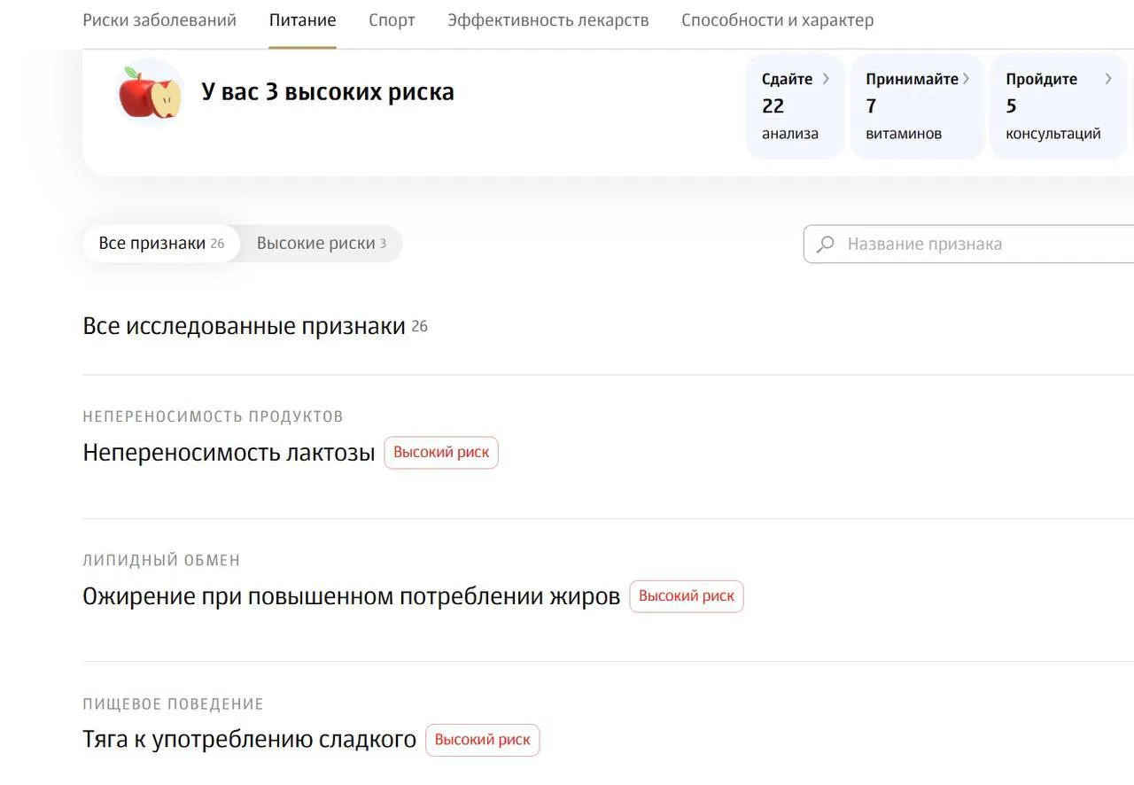Click the "ПИЩЕВОЕ ПОВЕДЕНИЕ" category label
Viewport: 1134px width, 785px height.
click(x=173, y=704)
